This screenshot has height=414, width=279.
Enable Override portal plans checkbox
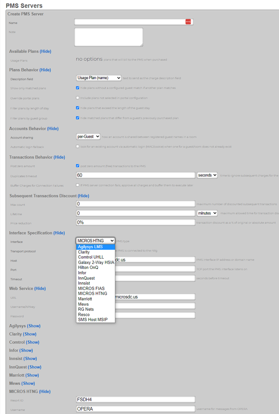78,98
